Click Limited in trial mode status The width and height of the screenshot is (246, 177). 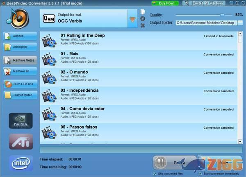[219, 36]
